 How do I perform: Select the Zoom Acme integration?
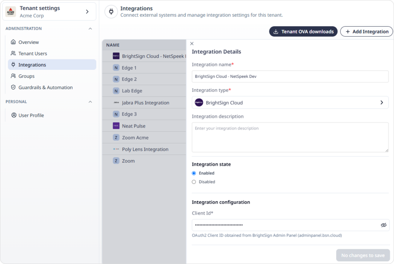tap(144, 138)
